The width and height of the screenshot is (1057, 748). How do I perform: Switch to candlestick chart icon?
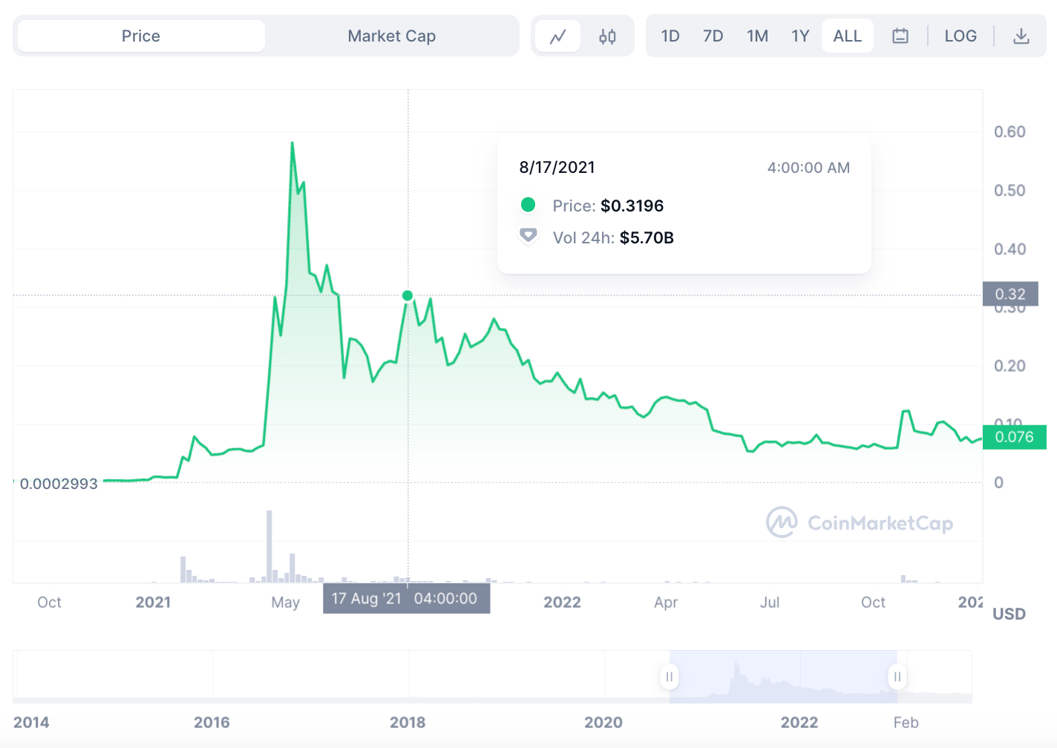[607, 36]
